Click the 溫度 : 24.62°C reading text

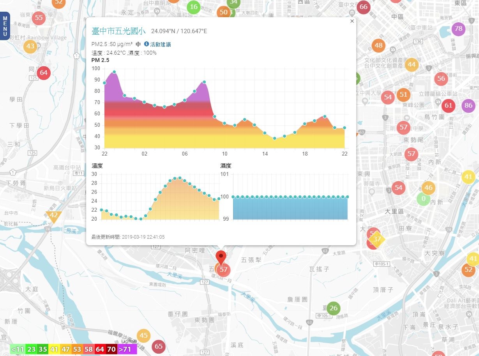tap(109, 53)
